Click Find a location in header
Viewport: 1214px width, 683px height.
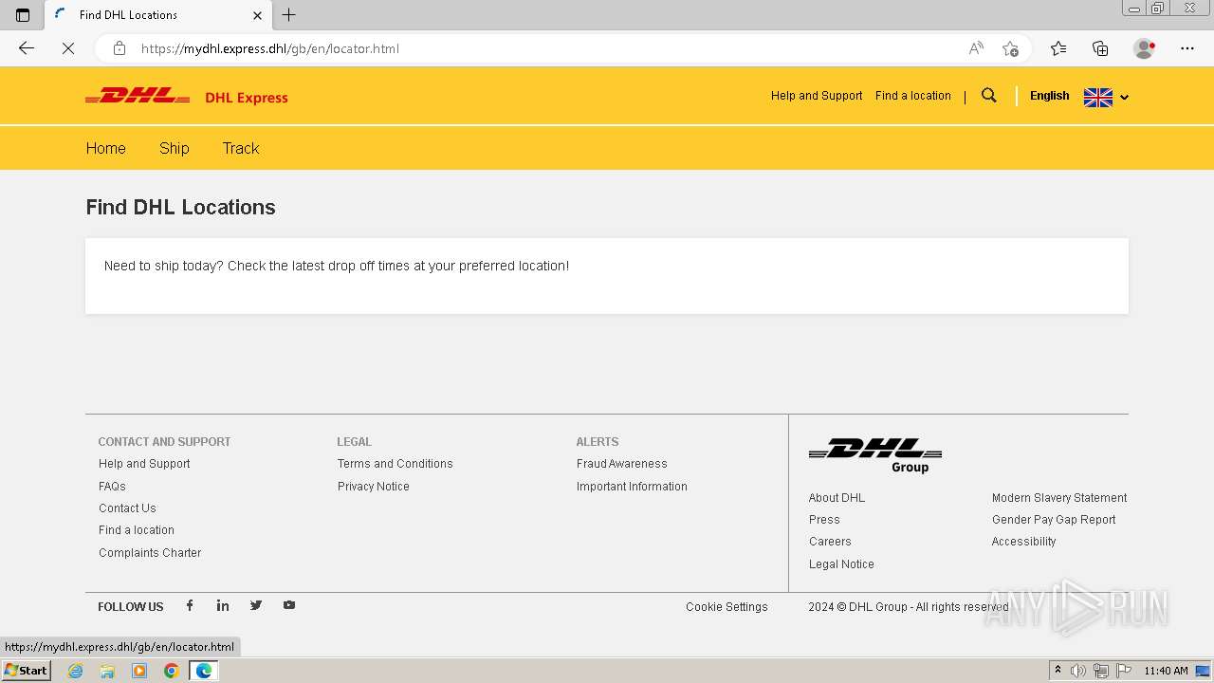(x=912, y=96)
